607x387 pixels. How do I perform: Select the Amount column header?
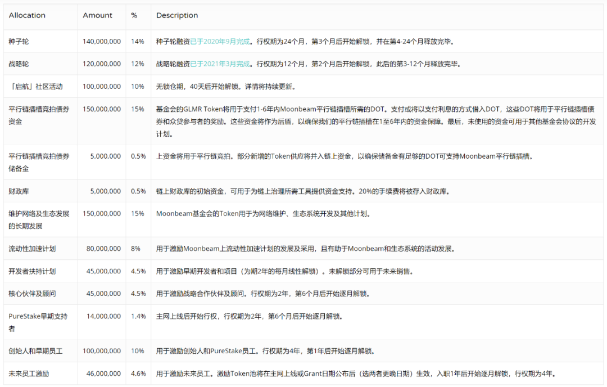click(x=98, y=16)
